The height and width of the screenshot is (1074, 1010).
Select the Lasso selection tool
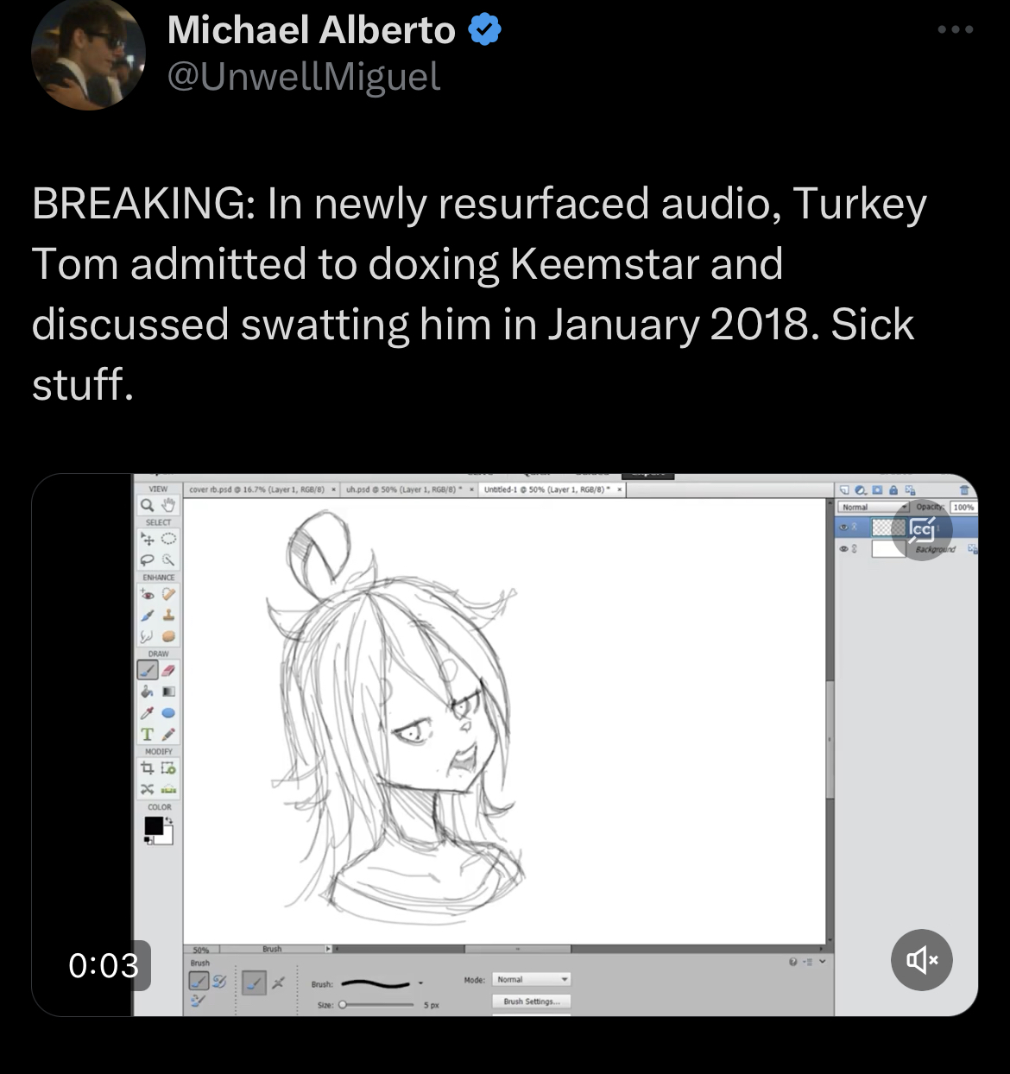pyautogui.click(x=148, y=559)
